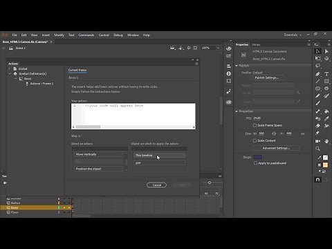Switch to the Library tab
Screen dimensions: 332x249
tap(256, 45)
